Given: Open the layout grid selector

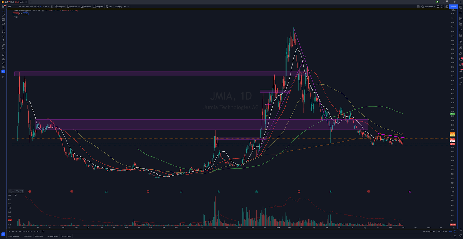Looking at the screenshot, I should pos(418,6).
